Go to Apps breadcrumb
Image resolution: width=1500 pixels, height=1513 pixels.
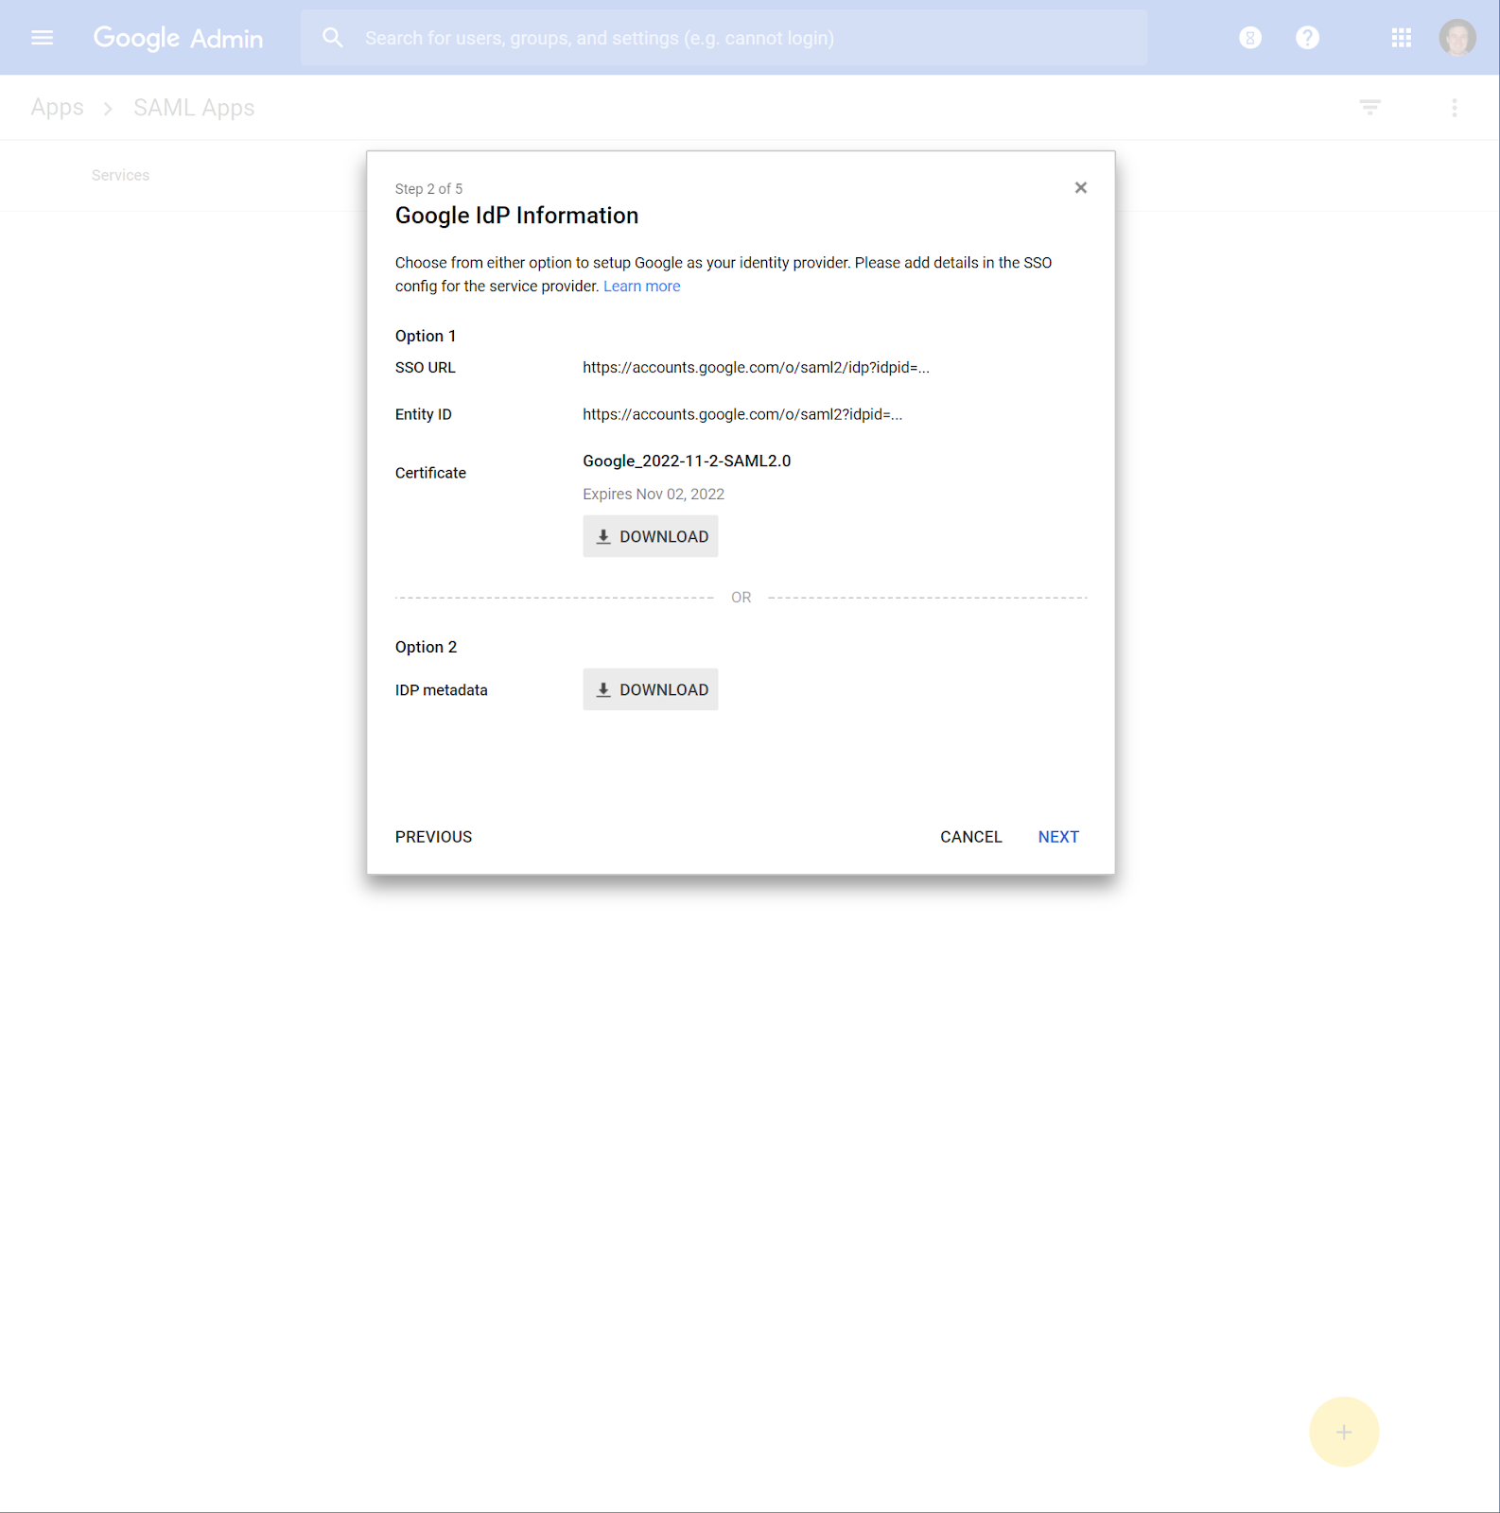click(58, 108)
